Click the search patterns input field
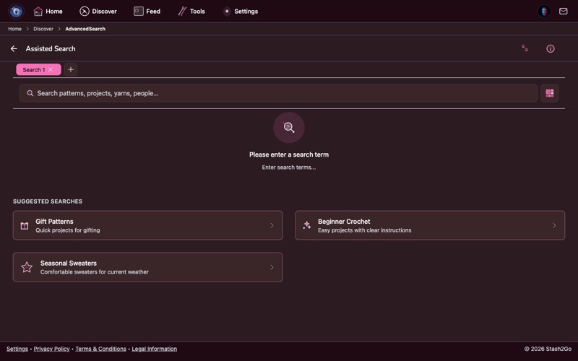Screen dimensions: 578x361 278,93
